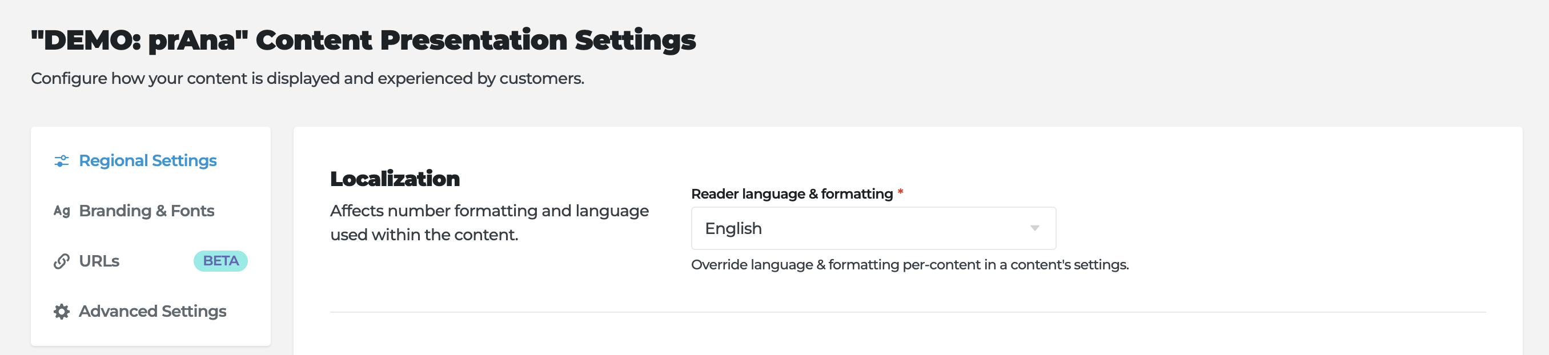The height and width of the screenshot is (355, 1549).
Task: Go to the URLs settings page
Action: pos(99,261)
